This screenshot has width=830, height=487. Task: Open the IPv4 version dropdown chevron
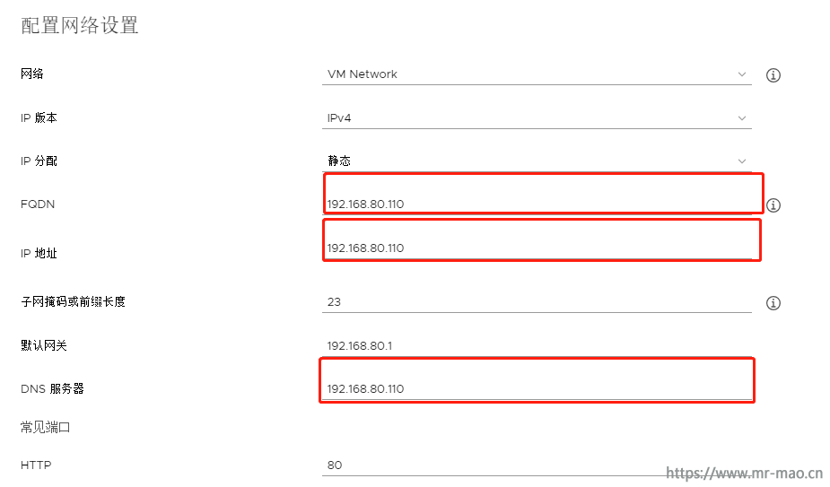point(741,118)
